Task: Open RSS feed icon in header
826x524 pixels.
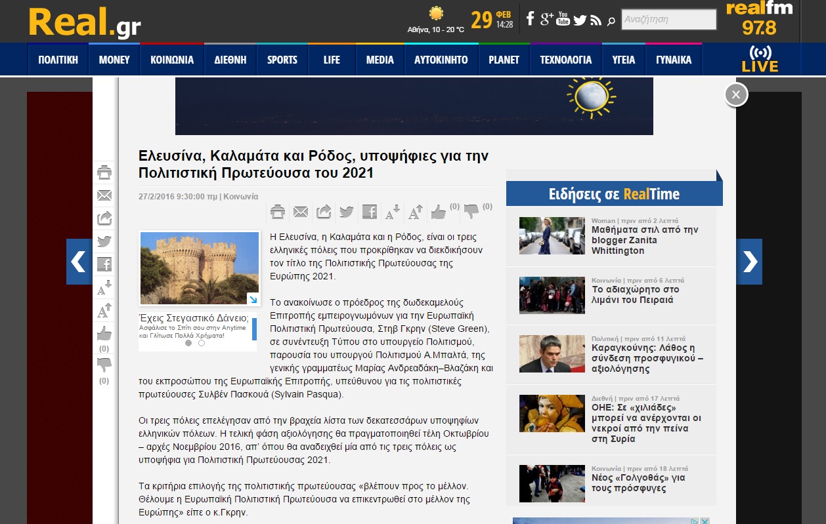Action: (x=596, y=20)
